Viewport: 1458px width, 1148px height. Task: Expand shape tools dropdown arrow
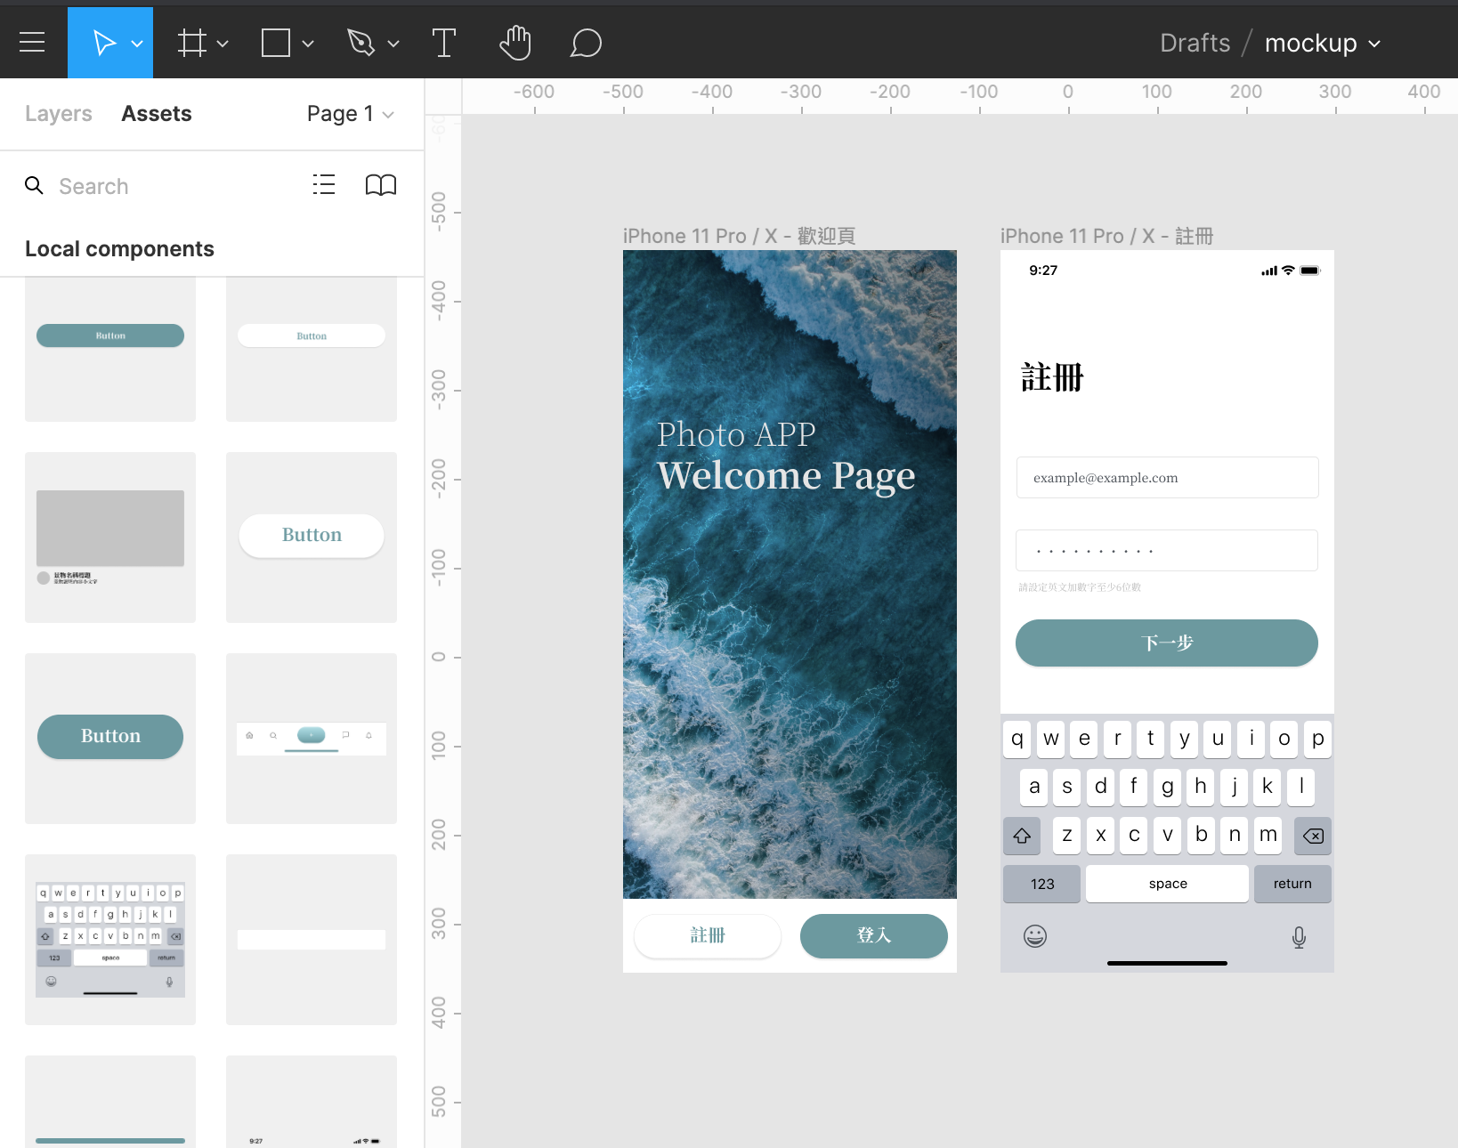[308, 44]
